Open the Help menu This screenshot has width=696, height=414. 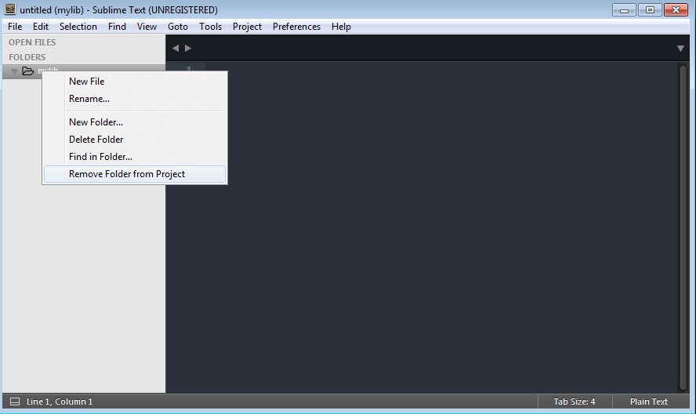tap(341, 27)
